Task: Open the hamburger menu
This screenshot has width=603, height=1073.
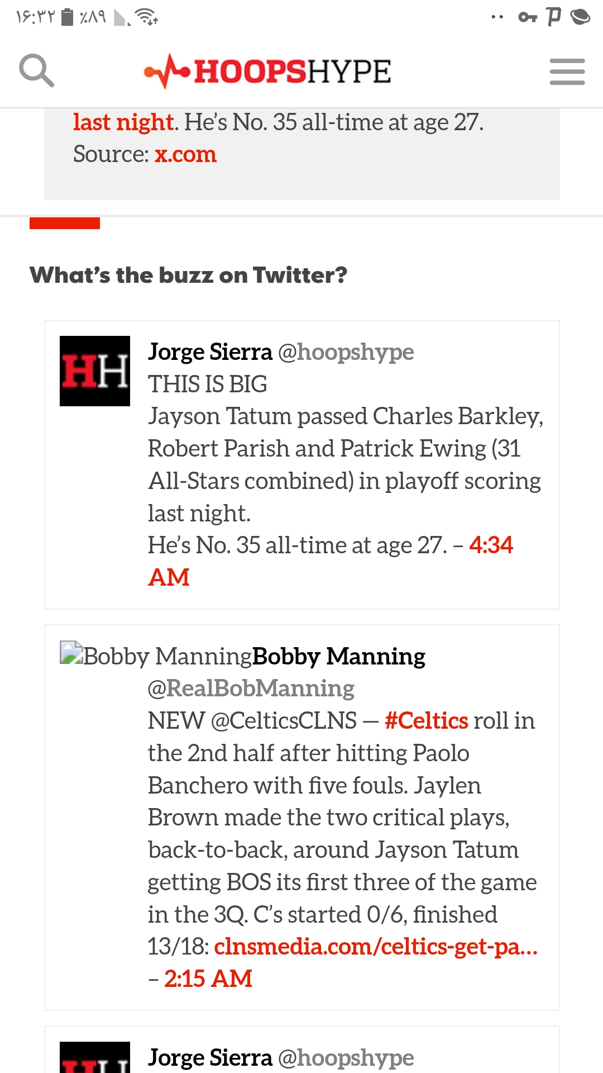Action: (567, 72)
